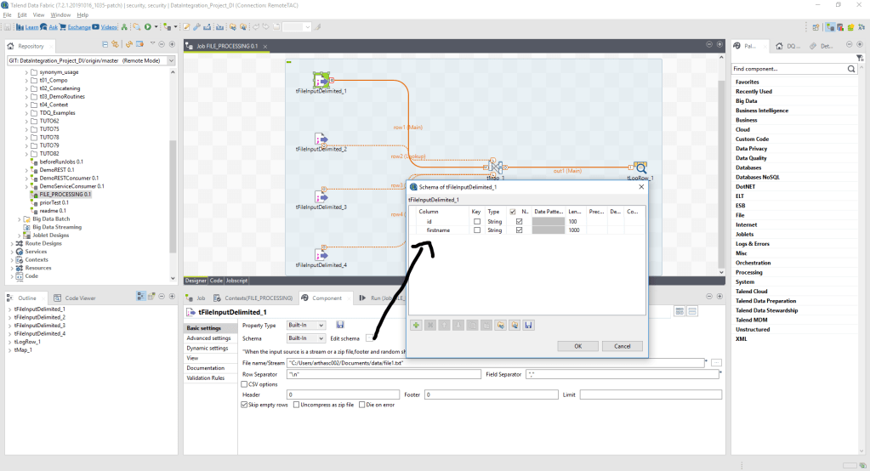Switch to the Code Viewer tab
The image size is (870, 471).
pyautogui.click(x=80, y=298)
